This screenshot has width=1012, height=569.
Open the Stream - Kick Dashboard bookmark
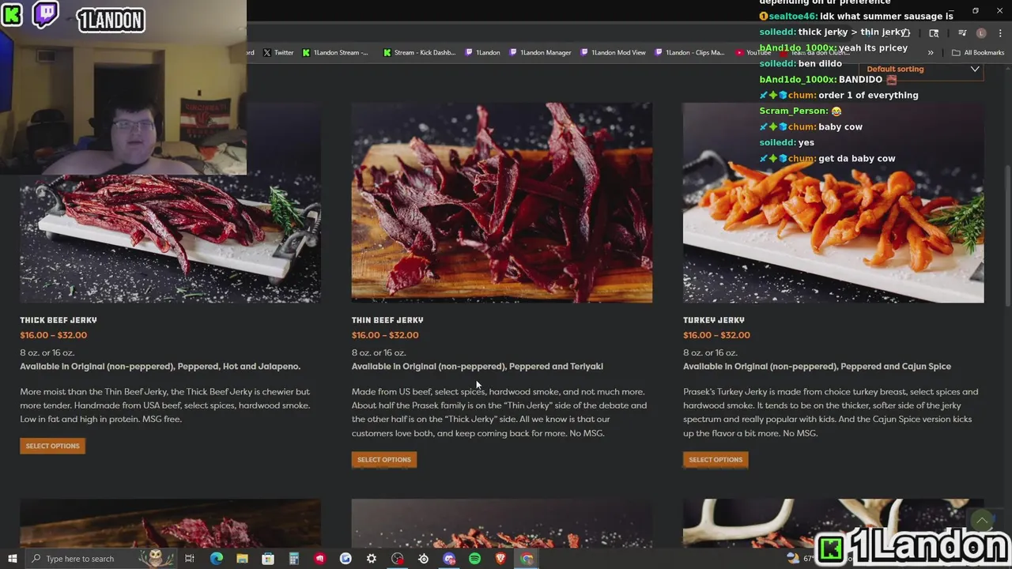(419, 53)
